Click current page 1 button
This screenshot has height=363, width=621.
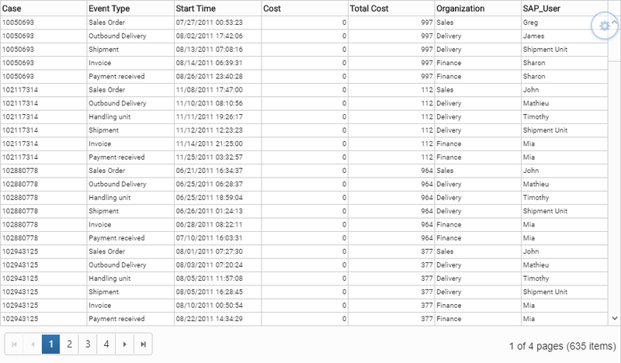[x=50, y=344]
